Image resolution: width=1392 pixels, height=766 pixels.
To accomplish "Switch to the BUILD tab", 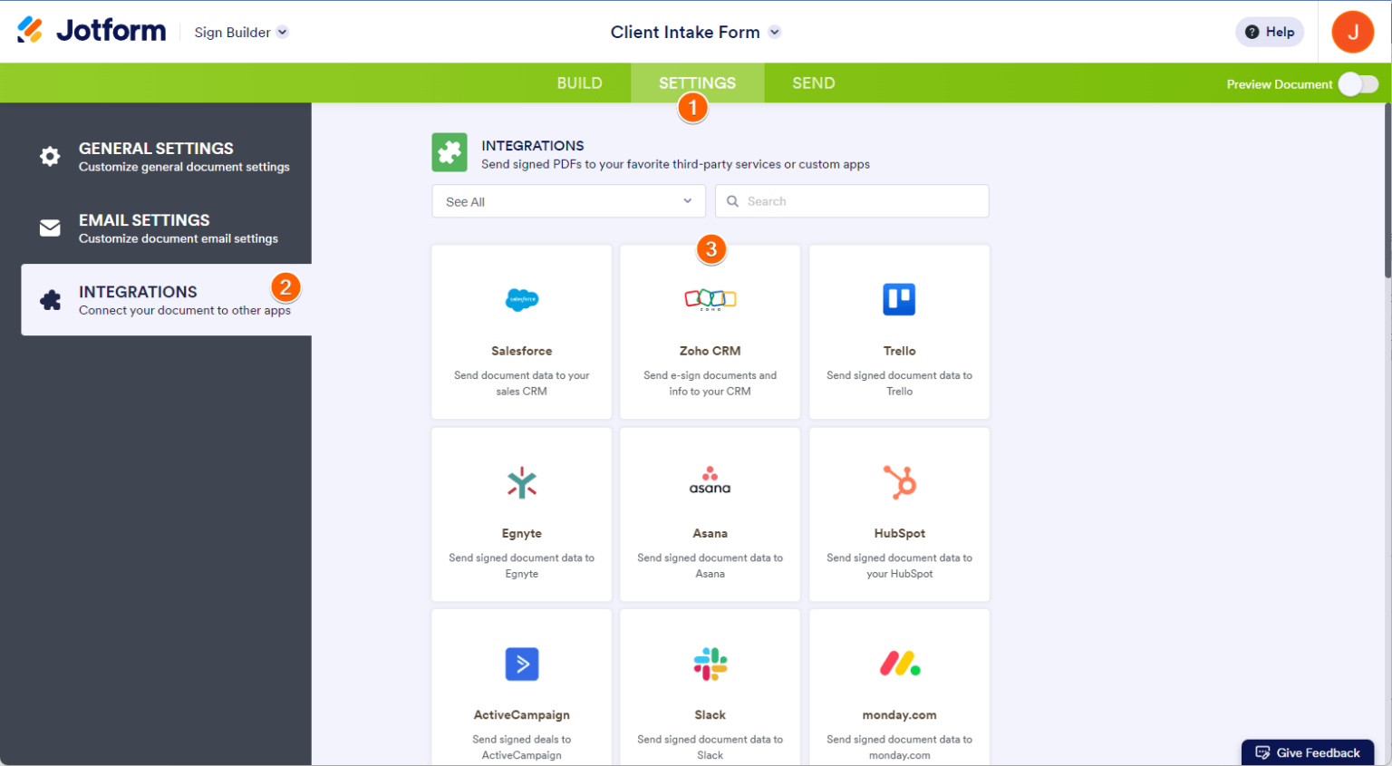I will (579, 82).
